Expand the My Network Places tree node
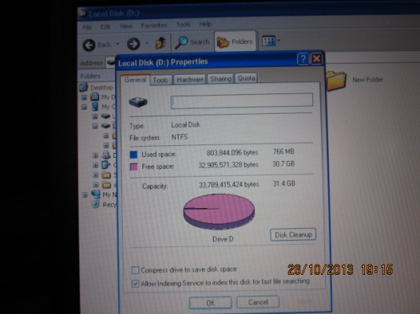 (x=85, y=195)
